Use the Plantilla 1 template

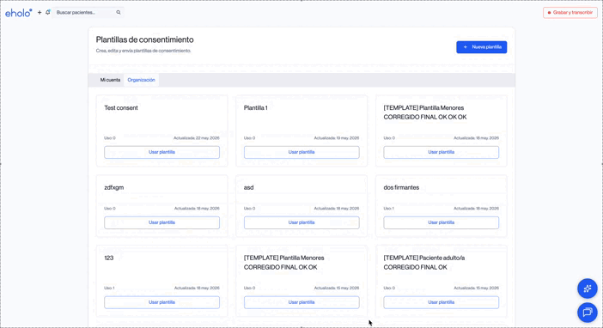[x=301, y=152]
